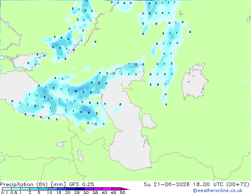
Task: Click the 1–2 mm legend color swatch
Action: tap(25, 189)
